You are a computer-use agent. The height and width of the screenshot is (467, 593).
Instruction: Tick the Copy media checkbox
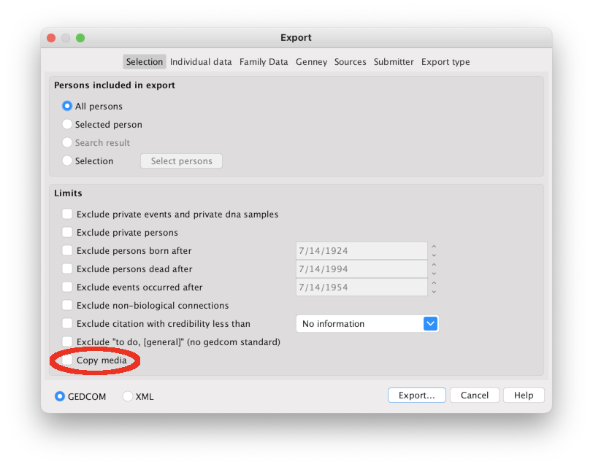pyautogui.click(x=68, y=360)
